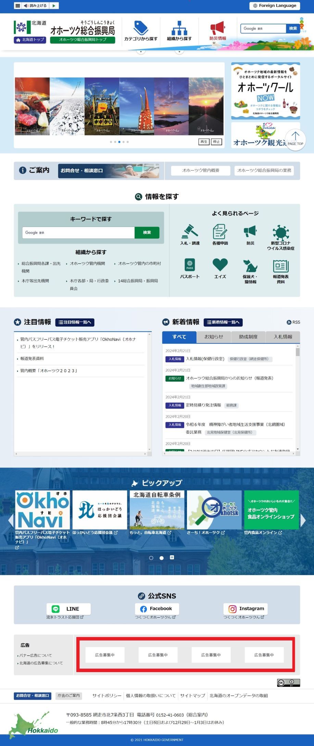The height and width of the screenshot is (746, 314).
Task: Open 入札情報(保健行政室) news item
Action: coord(205,359)
